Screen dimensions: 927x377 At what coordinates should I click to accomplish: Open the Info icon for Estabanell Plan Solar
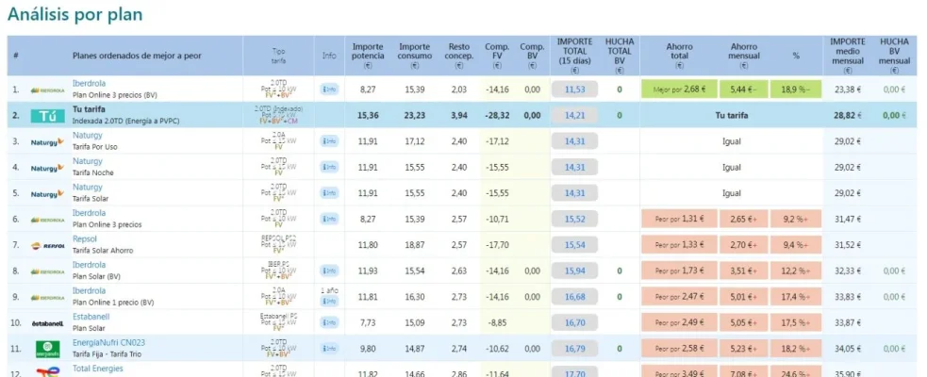(x=329, y=323)
